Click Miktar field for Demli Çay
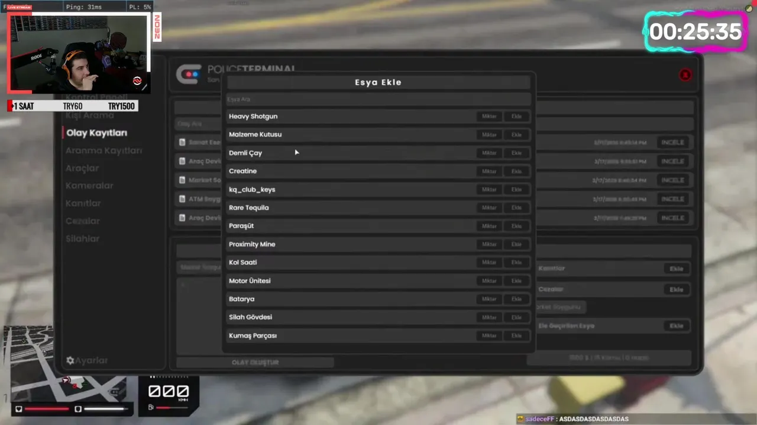Viewport: 757px width, 425px height. (489, 153)
